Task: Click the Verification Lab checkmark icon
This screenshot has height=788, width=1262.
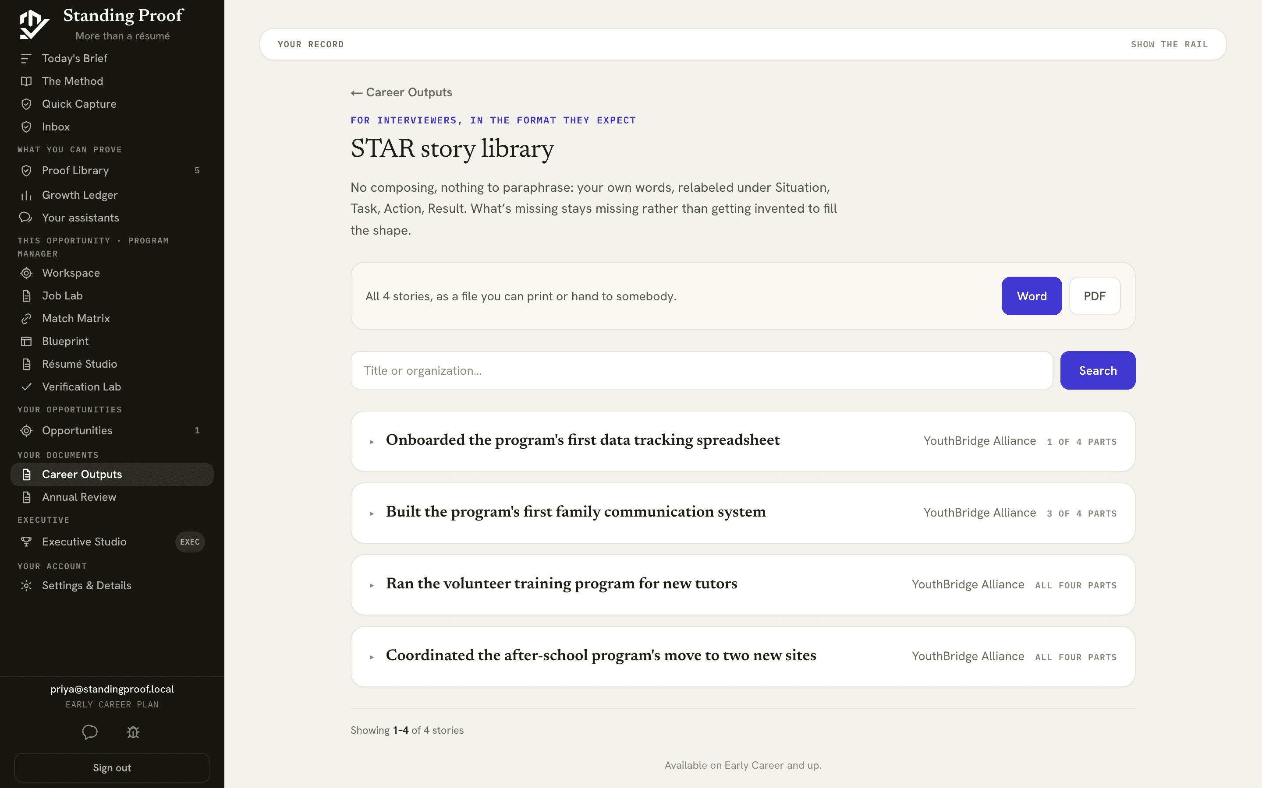Action: coord(26,387)
